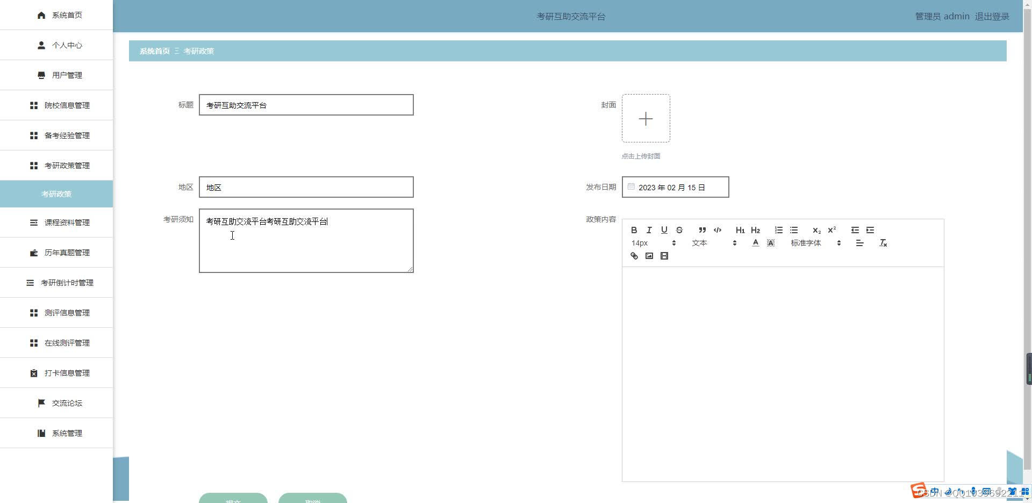Pick a text background color
The image size is (1032, 503).
pyautogui.click(x=770, y=243)
